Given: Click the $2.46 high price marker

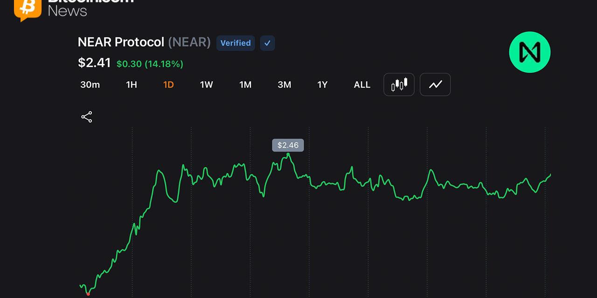Looking at the screenshot, I should (288, 145).
